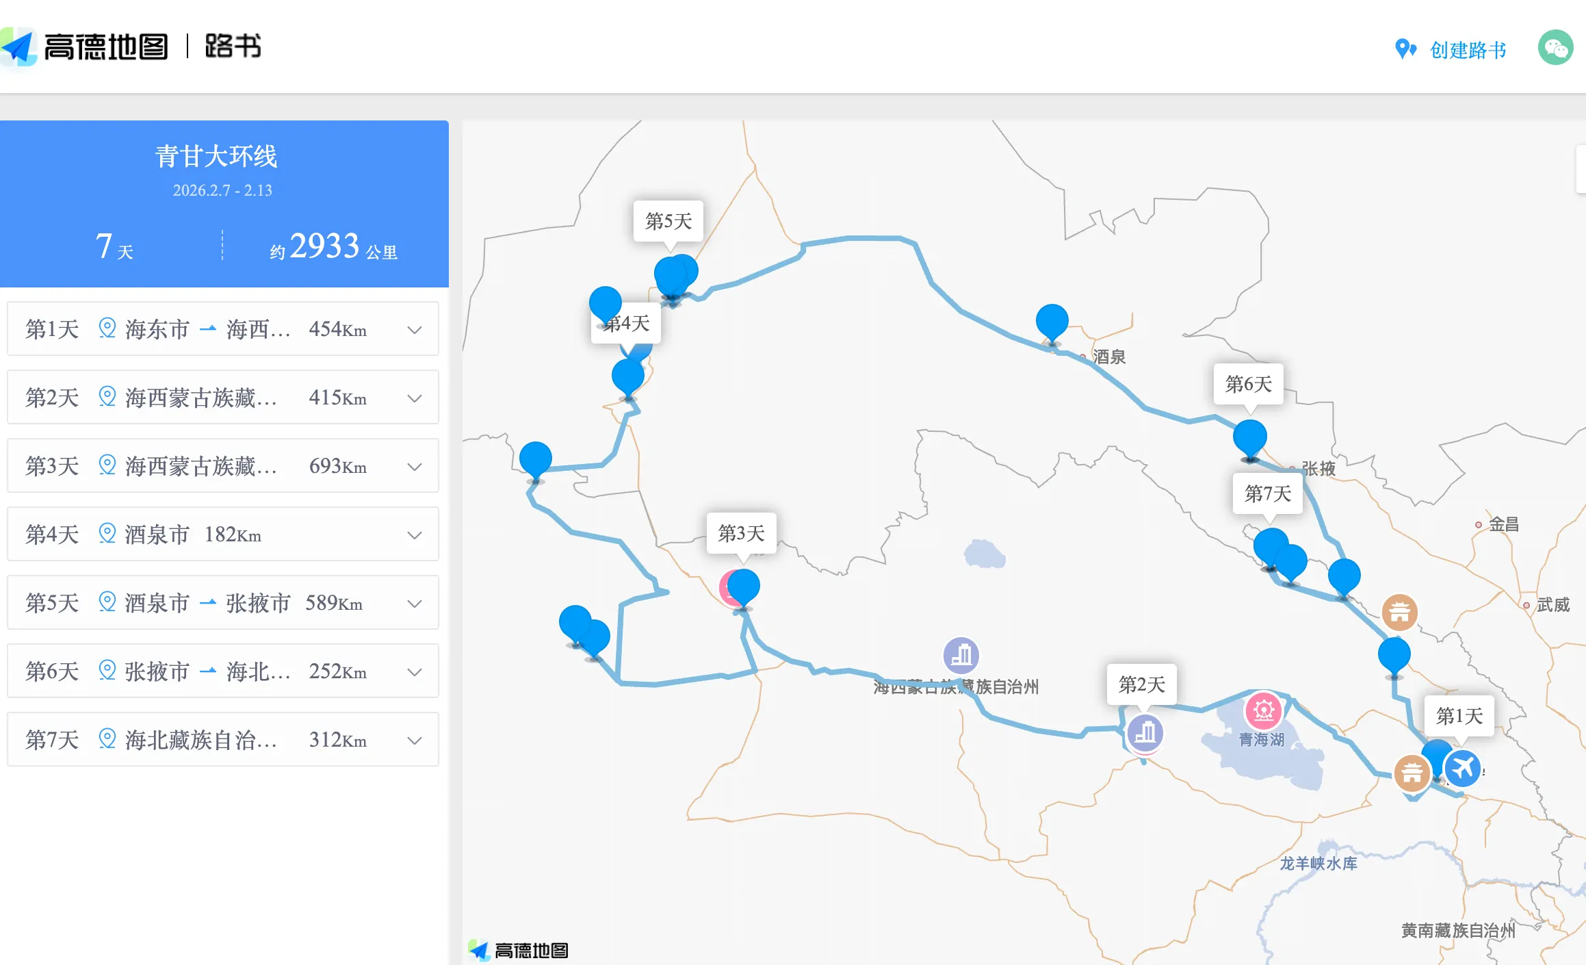The image size is (1586, 965).
Task: Select the 第5天 酒泉市 to 张掖市 entry
Action: point(223,603)
